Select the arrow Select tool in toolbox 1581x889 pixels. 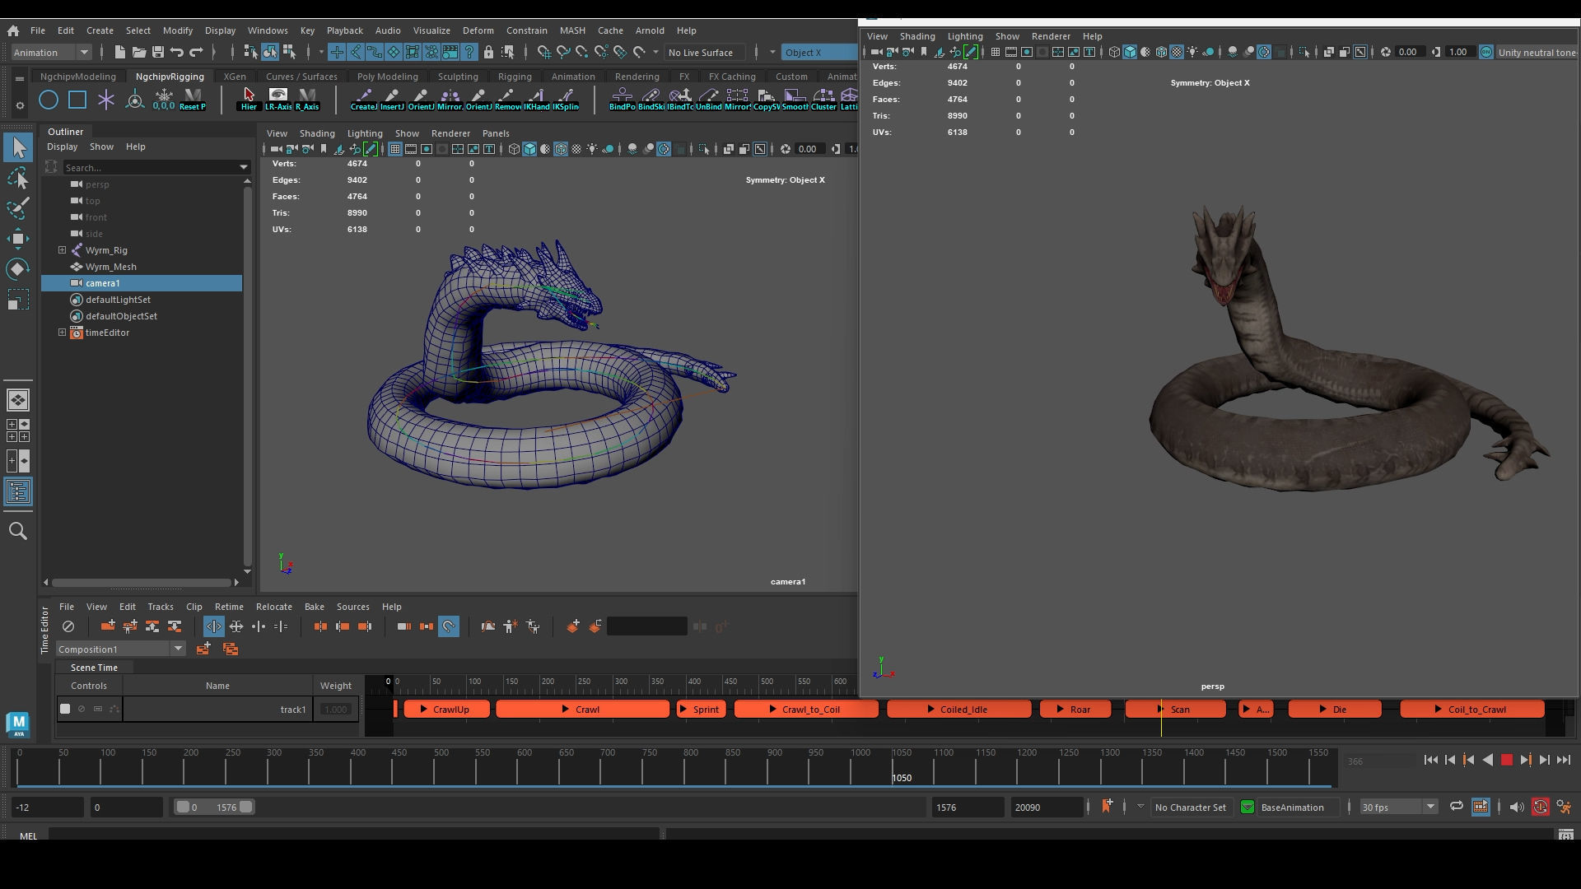(18, 148)
